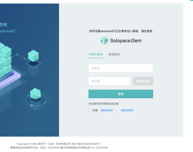Open the 《服务条款》 link
193x152 pixels.
107,110
